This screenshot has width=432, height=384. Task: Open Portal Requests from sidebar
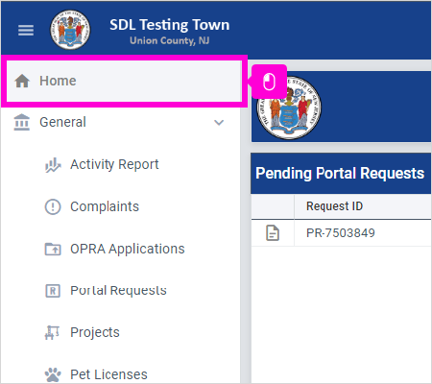[118, 291]
